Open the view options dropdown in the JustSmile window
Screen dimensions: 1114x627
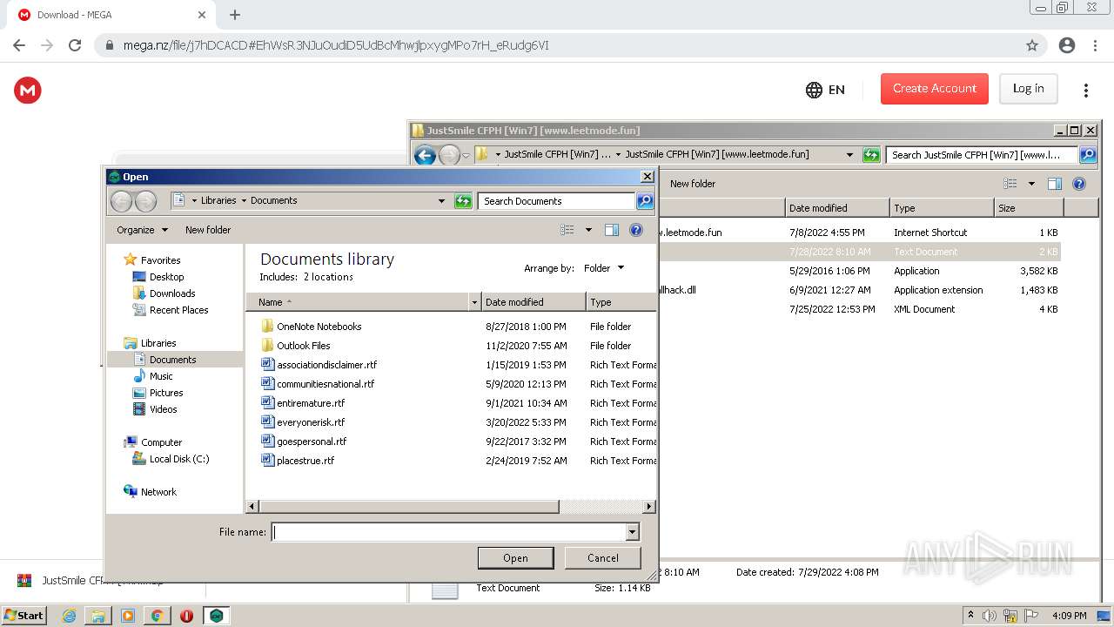pos(1031,184)
